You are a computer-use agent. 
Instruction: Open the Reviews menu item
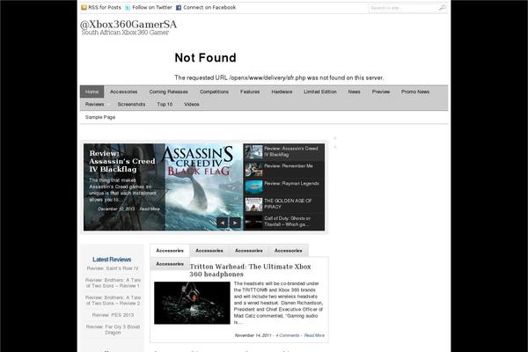coord(95,105)
